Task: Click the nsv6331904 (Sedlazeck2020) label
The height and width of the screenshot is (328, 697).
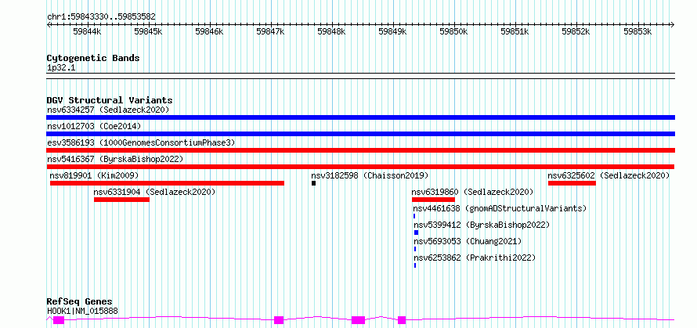Action: tap(155, 192)
